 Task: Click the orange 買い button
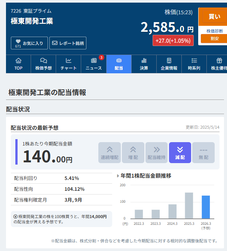[215, 16]
